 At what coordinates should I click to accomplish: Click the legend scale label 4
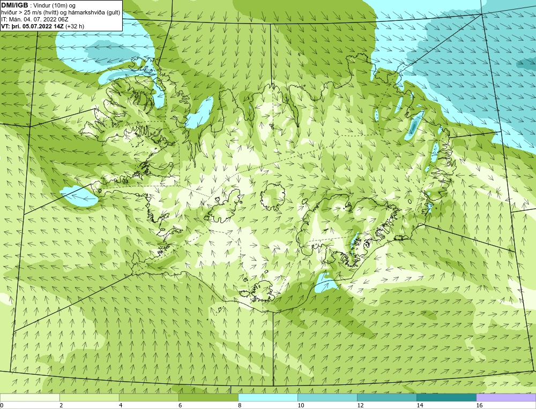121,405
